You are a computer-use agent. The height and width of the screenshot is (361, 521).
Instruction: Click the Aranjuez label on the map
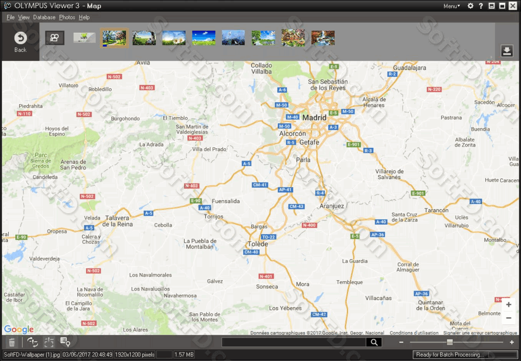[332, 206]
